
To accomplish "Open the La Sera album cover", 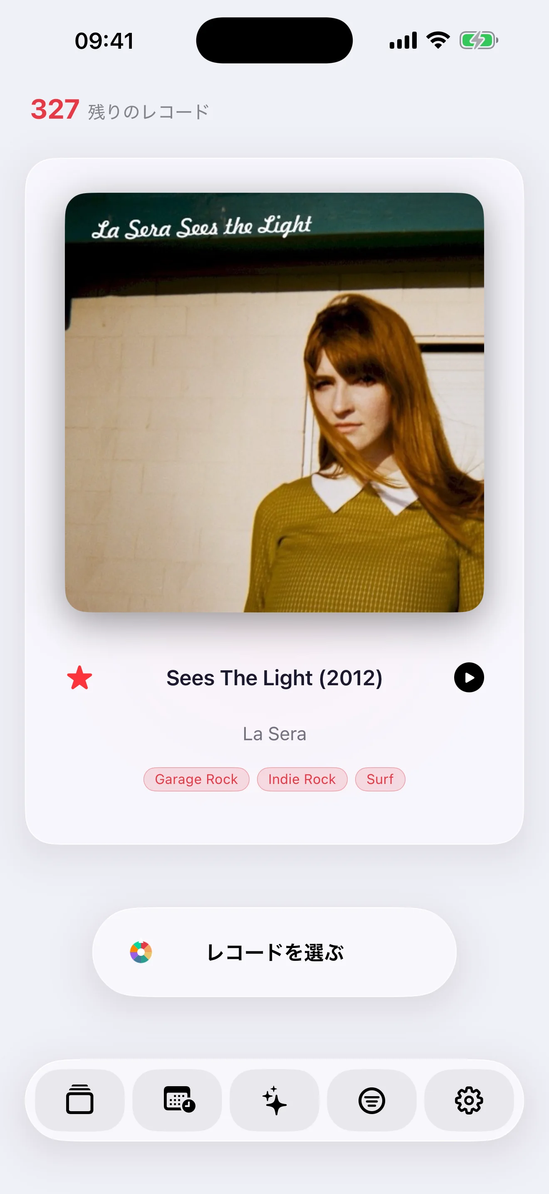I will tap(274, 402).
